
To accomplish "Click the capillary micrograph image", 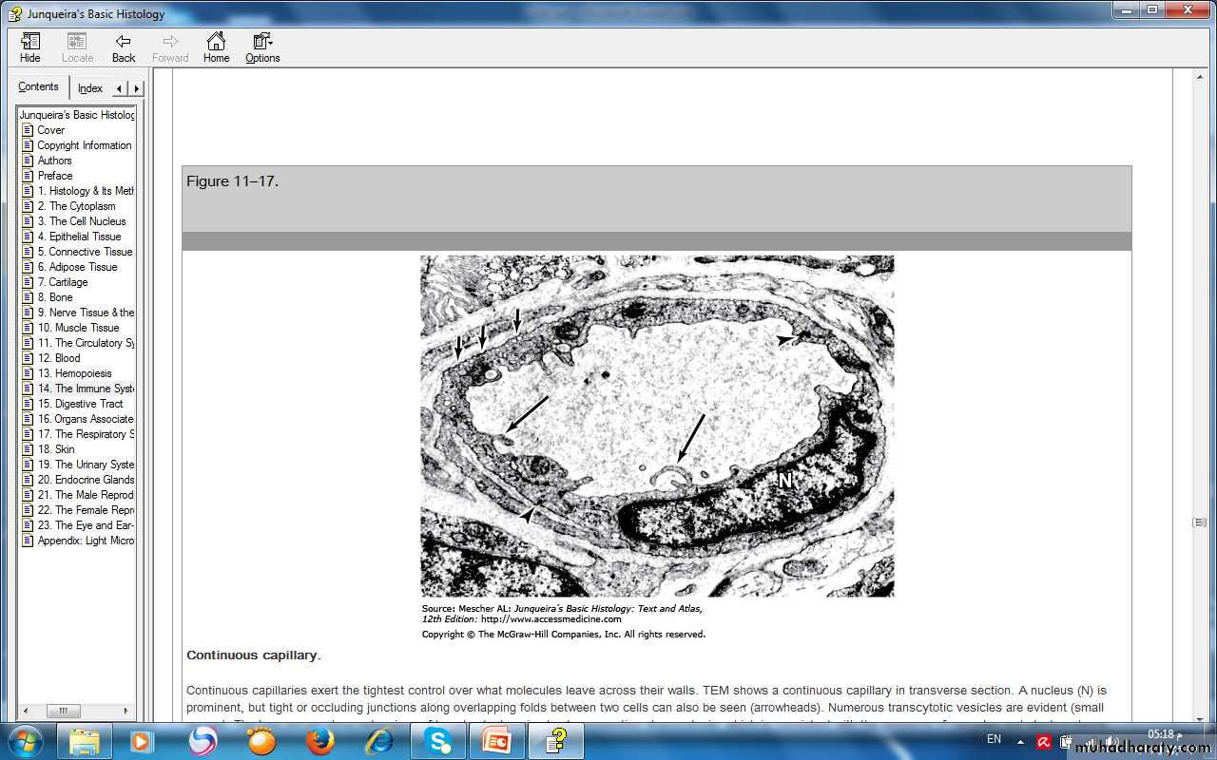I will click(657, 425).
